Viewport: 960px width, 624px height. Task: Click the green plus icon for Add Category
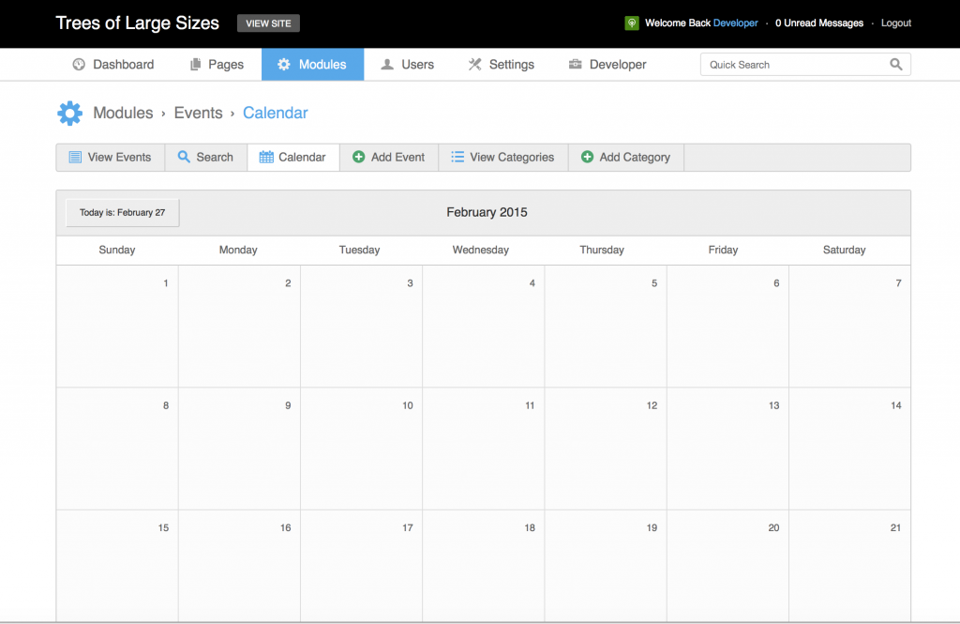pyautogui.click(x=587, y=157)
